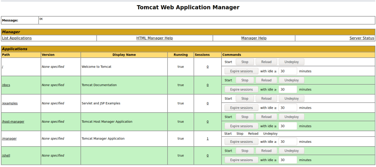Reload the /docs application

click(266, 80)
